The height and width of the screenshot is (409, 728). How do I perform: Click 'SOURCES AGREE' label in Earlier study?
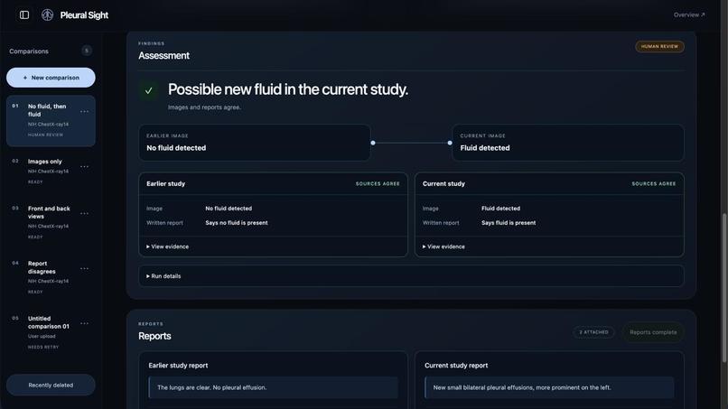378,184
